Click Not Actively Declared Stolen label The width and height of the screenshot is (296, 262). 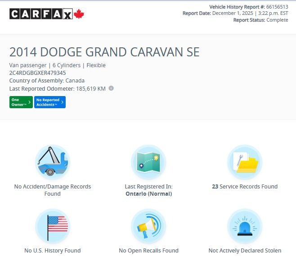click(x=245, y=251)
